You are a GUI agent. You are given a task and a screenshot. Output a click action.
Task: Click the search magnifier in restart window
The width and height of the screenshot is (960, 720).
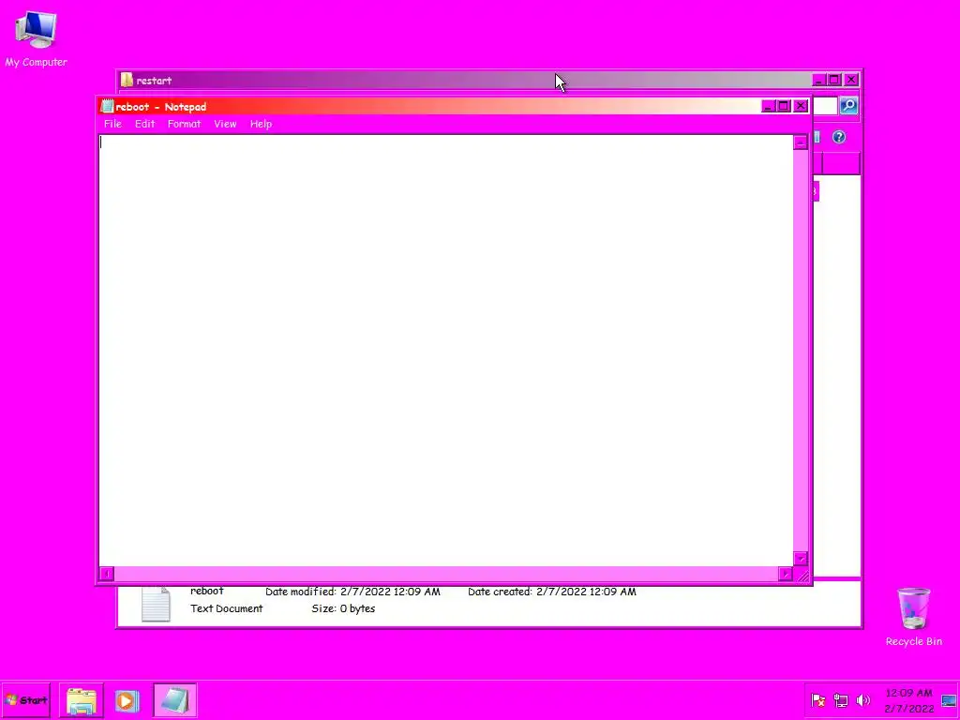tap(847, 106)
